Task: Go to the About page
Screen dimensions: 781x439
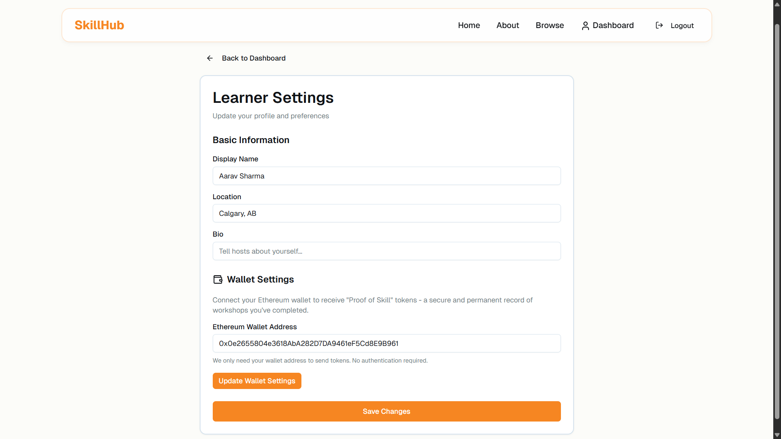Action: tap(508, 25)
